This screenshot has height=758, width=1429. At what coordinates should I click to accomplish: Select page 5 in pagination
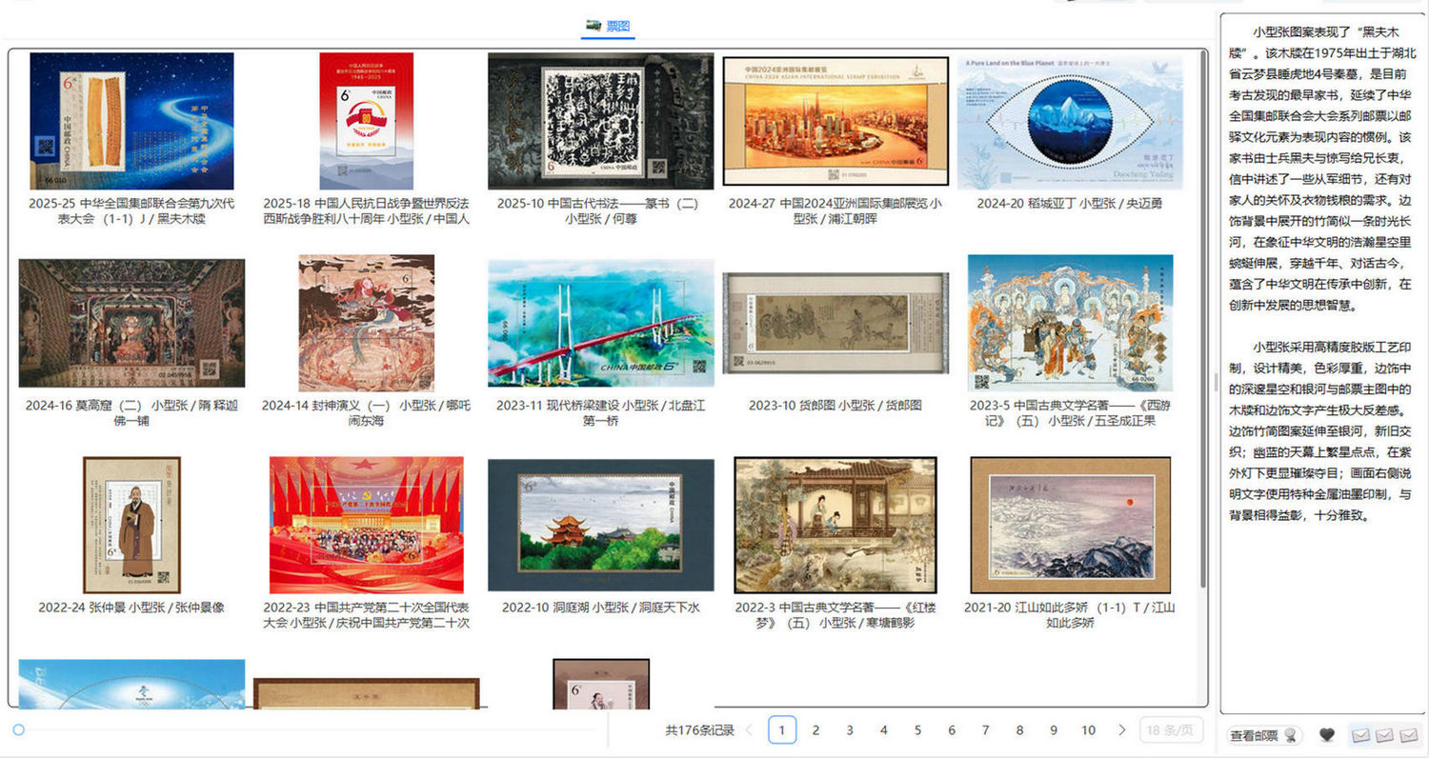917,730
